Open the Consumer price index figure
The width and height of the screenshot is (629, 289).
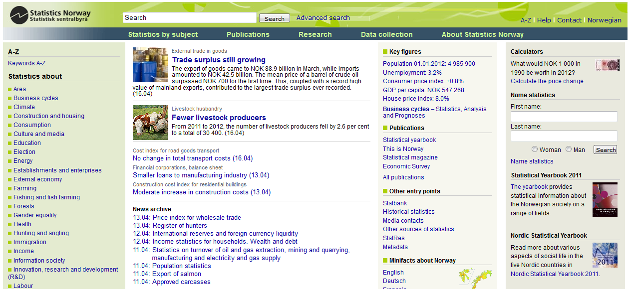[423, 81]
